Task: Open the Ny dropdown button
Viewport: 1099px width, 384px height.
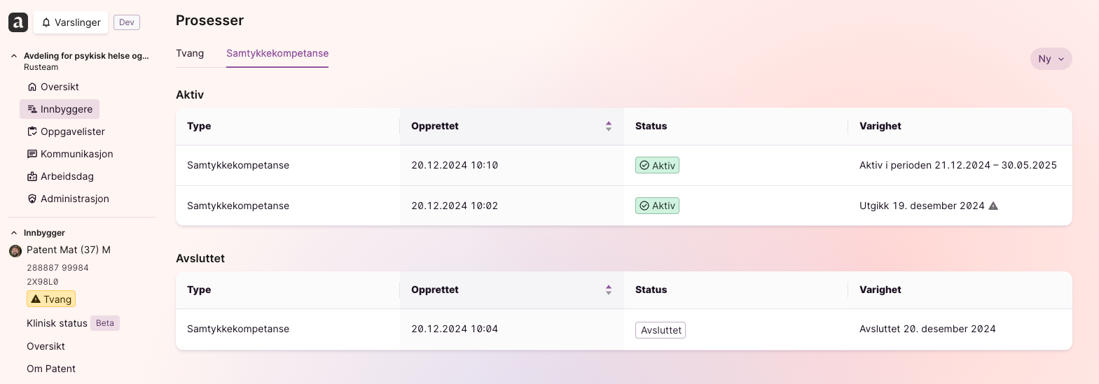Action: pos(1051,59)
